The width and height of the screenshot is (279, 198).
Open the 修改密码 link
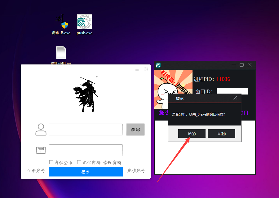tap(112, 162)
